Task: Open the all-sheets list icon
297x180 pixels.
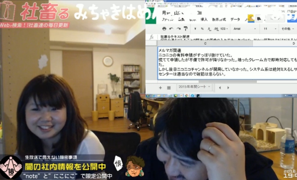Action: tap(169, 87)
